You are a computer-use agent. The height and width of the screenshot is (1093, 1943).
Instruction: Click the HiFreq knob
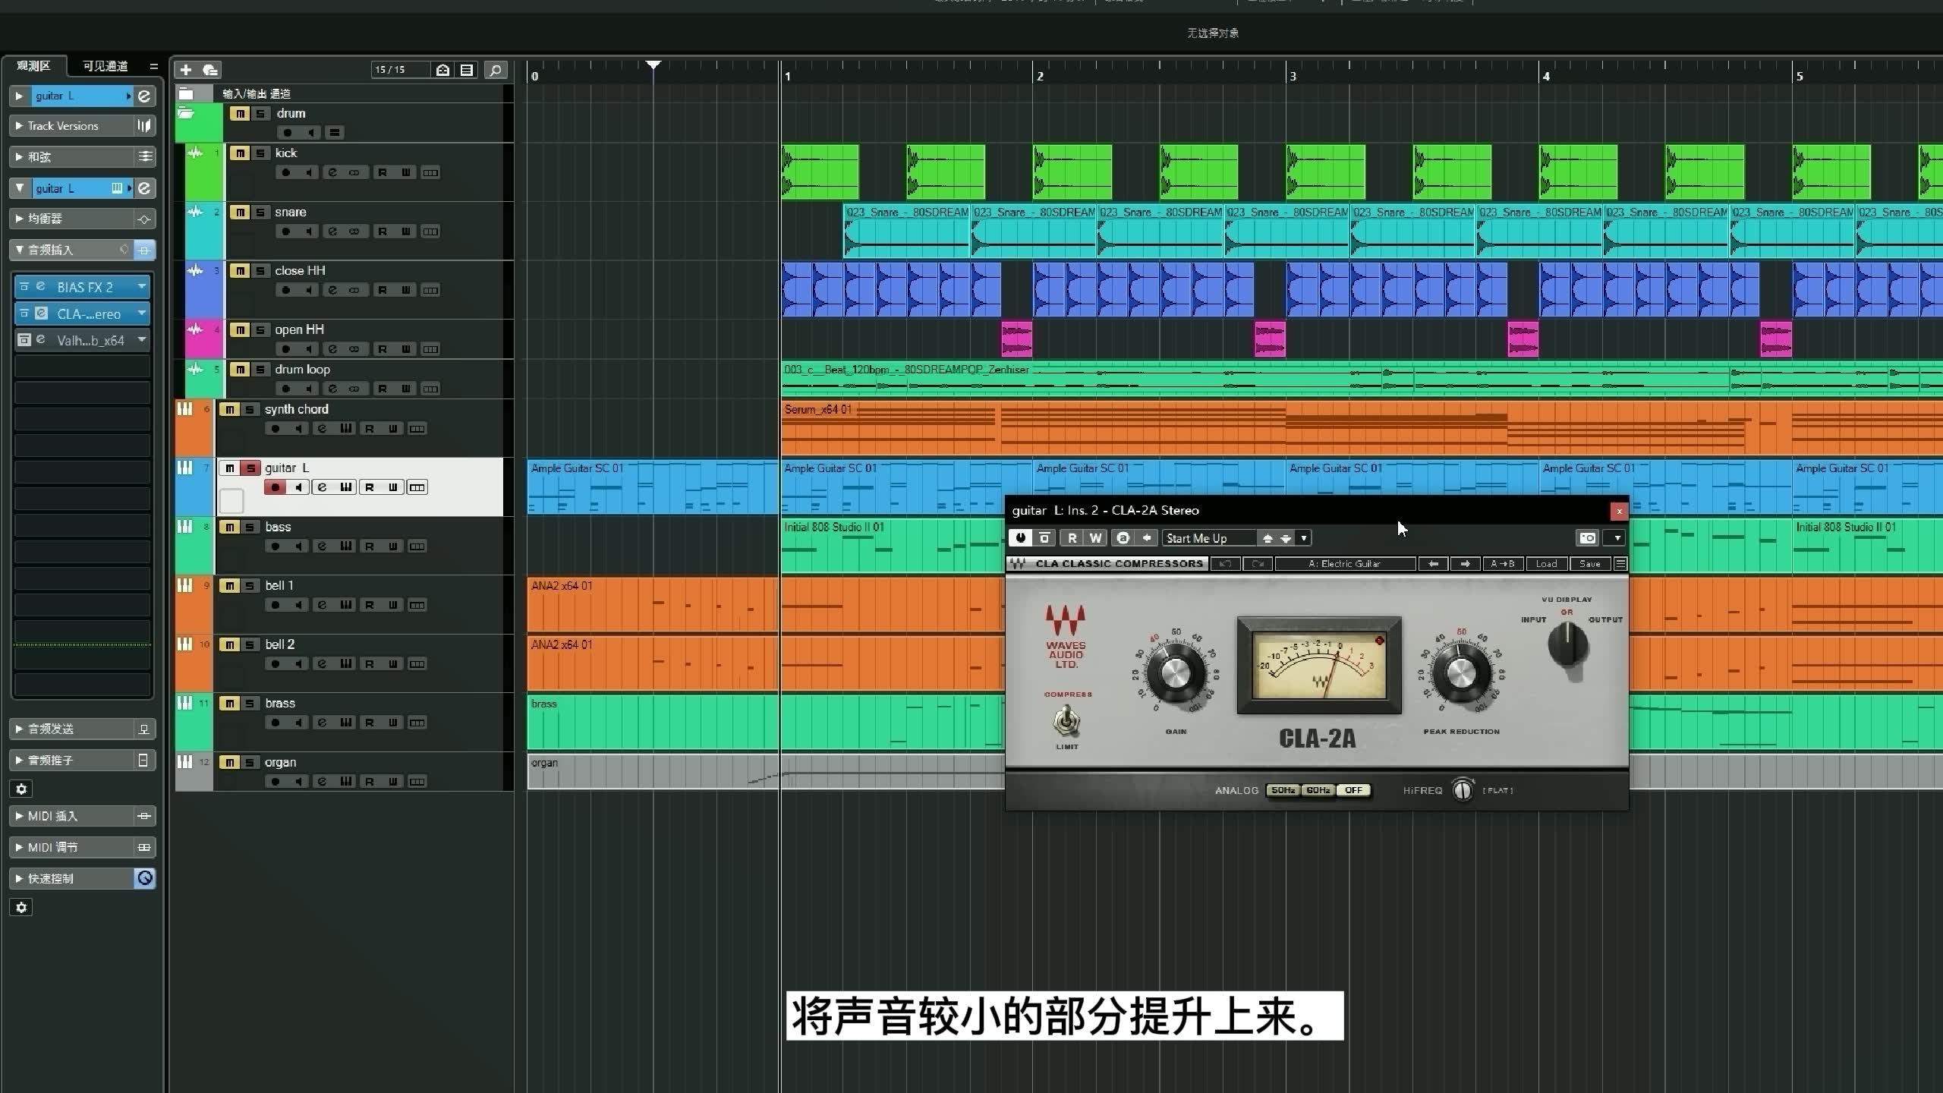click(1463, 790)
